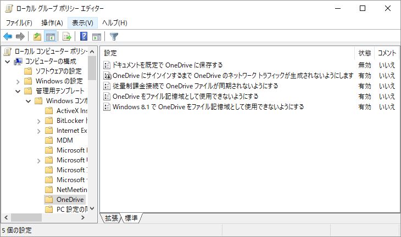
Task: Open the ファイル(F) menu
Action: pyautogui.click(x=19, y=23)
